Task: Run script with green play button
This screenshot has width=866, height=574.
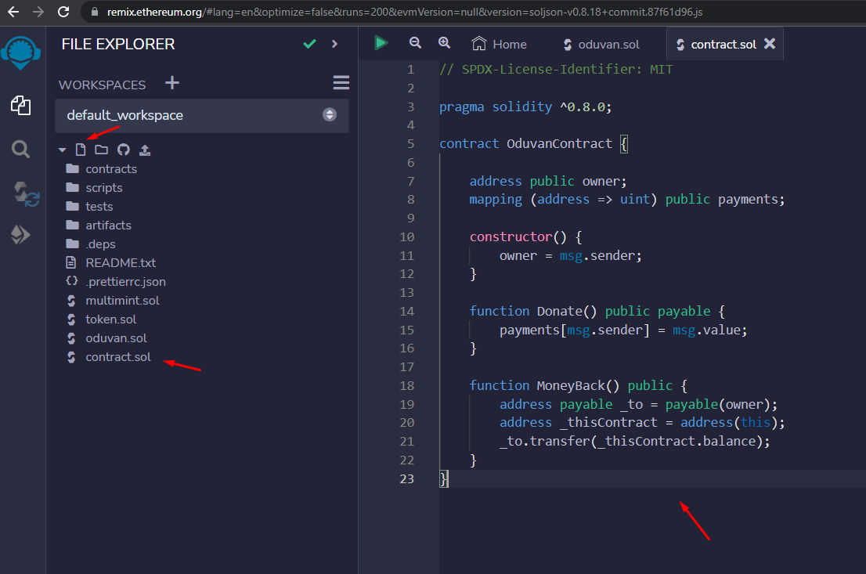Action: (x=381, y=43)
